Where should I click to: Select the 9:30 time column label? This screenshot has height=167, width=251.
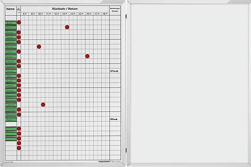33,14
